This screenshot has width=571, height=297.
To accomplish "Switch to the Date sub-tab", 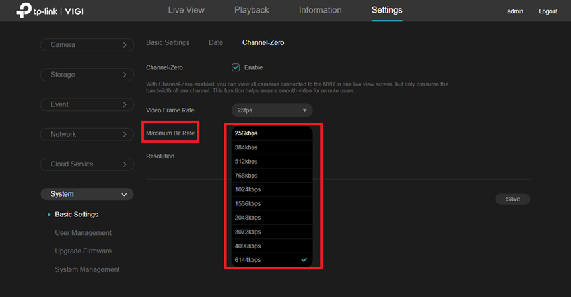I will (x=216, y=43).
